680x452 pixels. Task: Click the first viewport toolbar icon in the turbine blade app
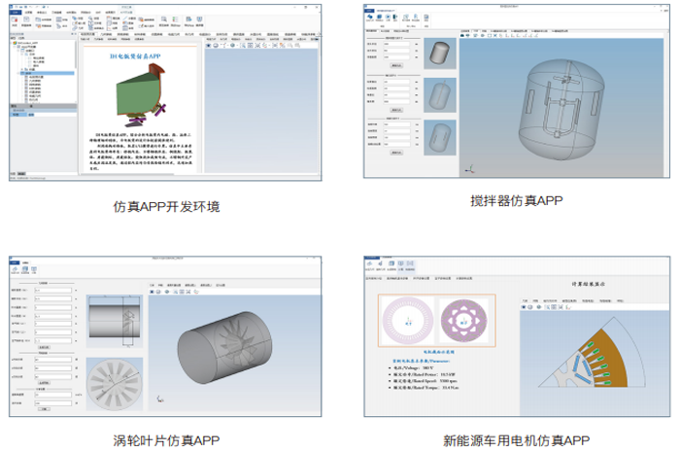pyautogui.click(x=152, y=292)
